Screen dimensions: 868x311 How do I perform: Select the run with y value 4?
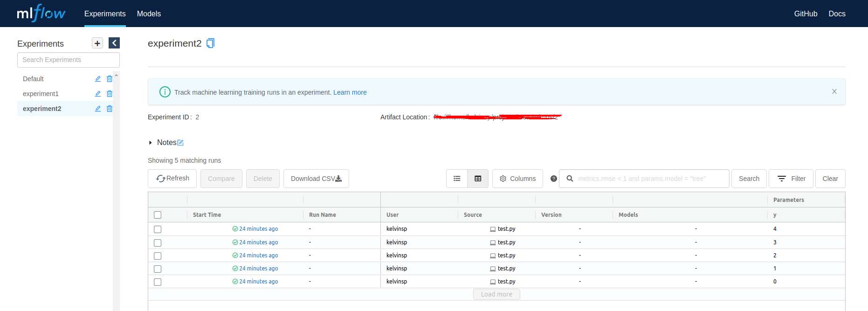158,229
